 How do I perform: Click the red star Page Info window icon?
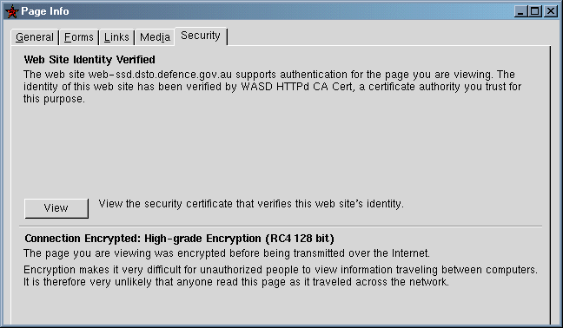pos(12,11)
